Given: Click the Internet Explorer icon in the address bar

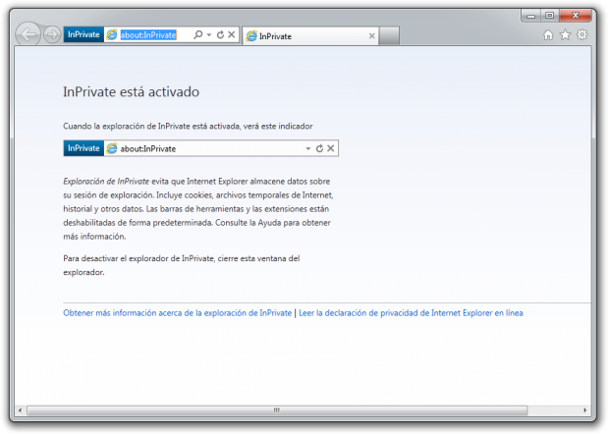Looking at the screenshot, I should [x=112, y=34].
